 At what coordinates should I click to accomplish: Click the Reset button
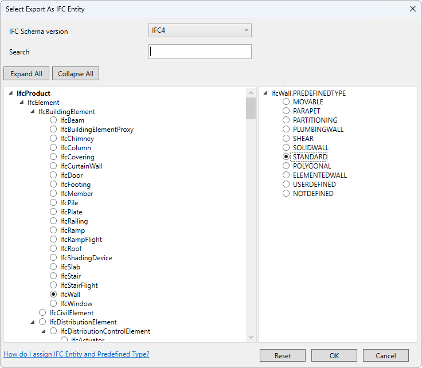(283, 355)
